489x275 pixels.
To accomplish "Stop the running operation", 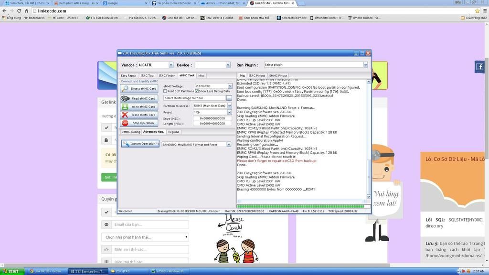I will click(139, 123).
